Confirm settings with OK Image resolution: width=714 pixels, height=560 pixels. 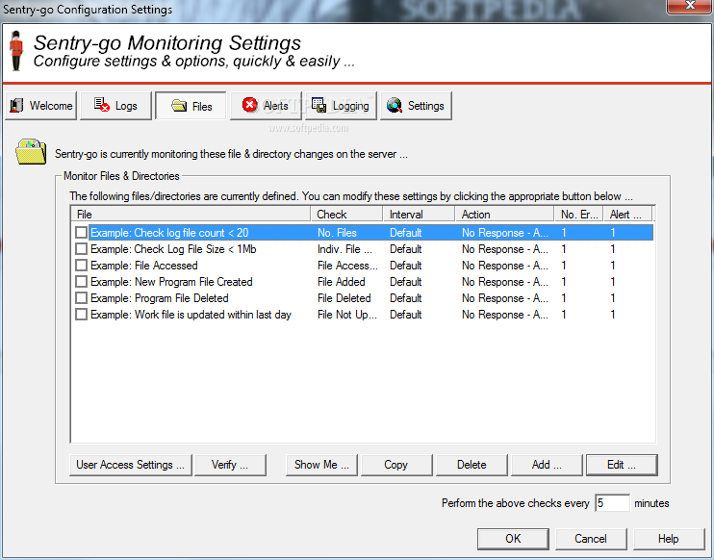coord(513,539)
